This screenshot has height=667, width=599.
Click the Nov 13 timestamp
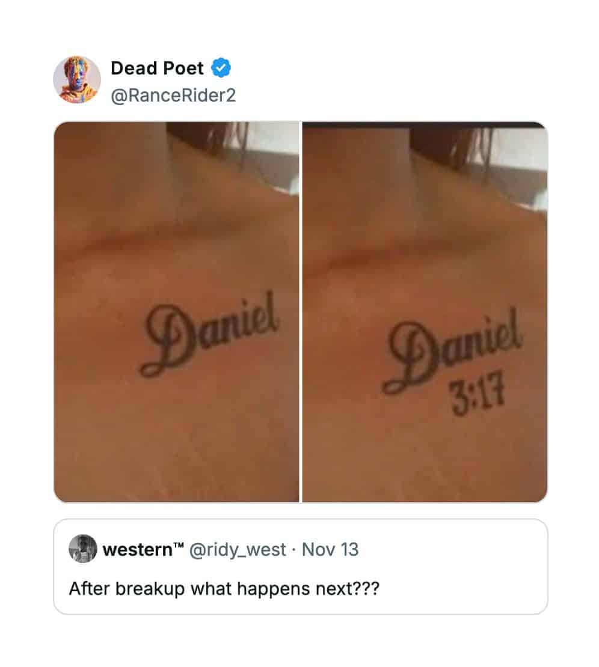330,550
